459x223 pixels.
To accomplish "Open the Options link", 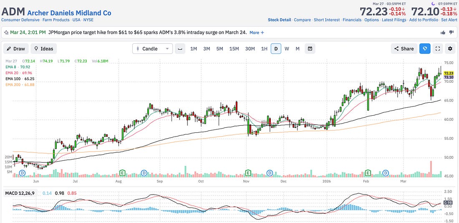I will point(371,20).
